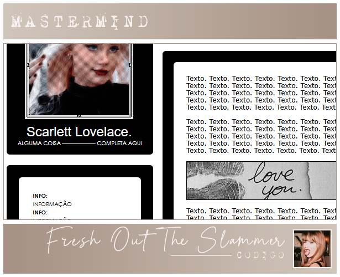The width and height of the screenshot is (340, 277).
Task: Click the first INFO: label
Action: [x=40, y=196]
